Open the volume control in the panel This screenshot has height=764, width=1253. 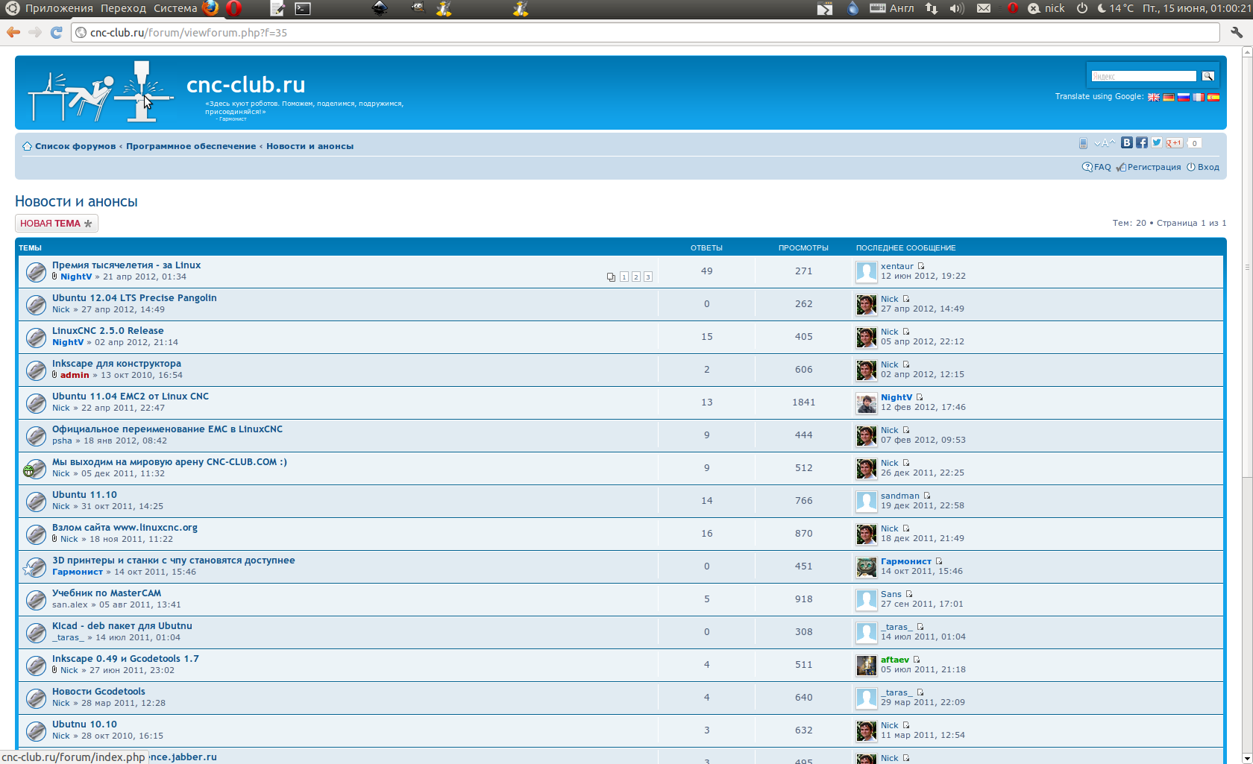click(x=957, y=8)
